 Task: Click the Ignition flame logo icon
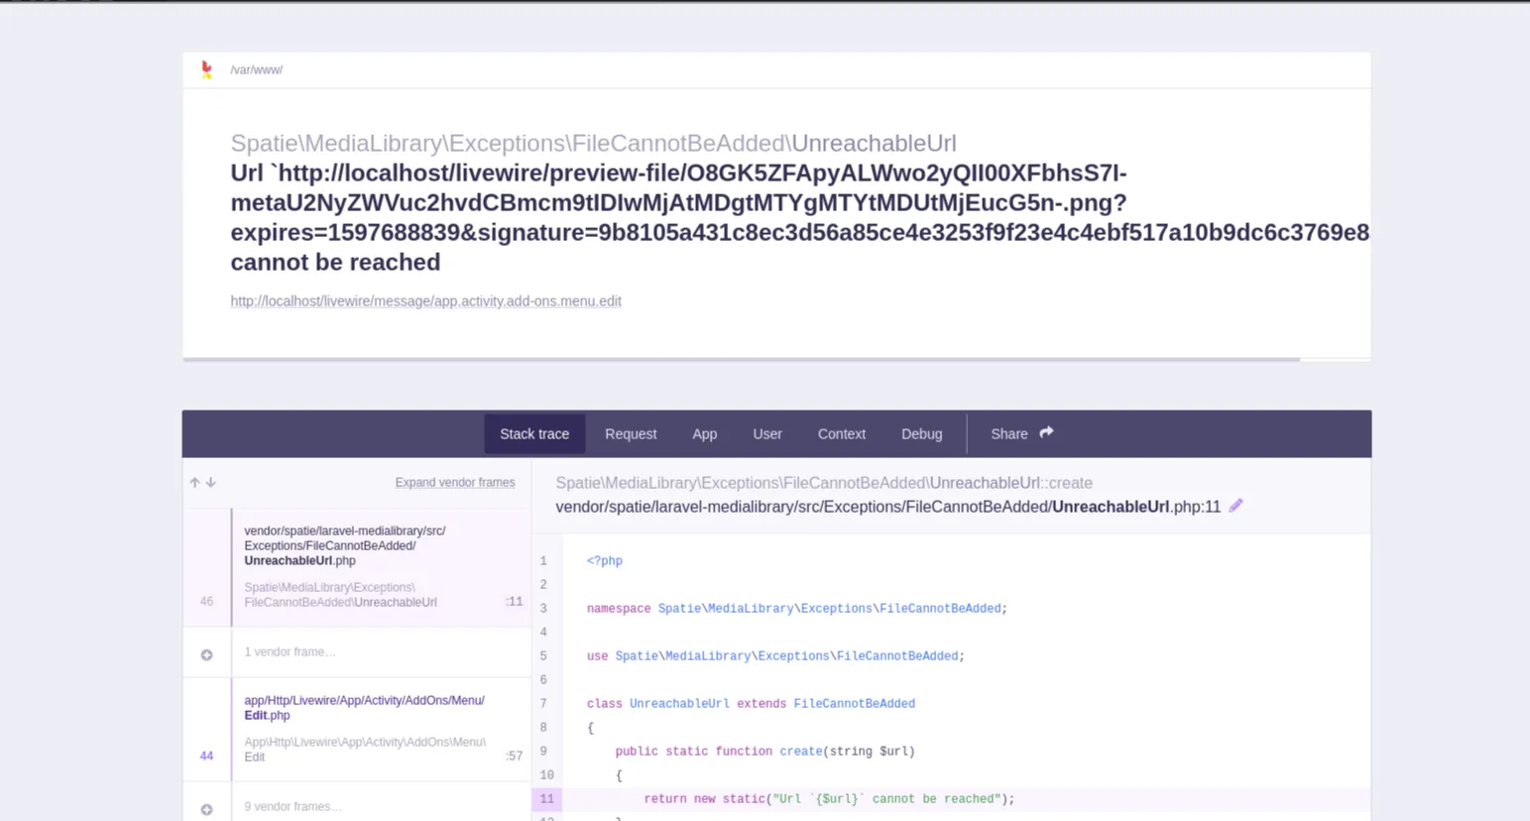(x=206, y=69)
